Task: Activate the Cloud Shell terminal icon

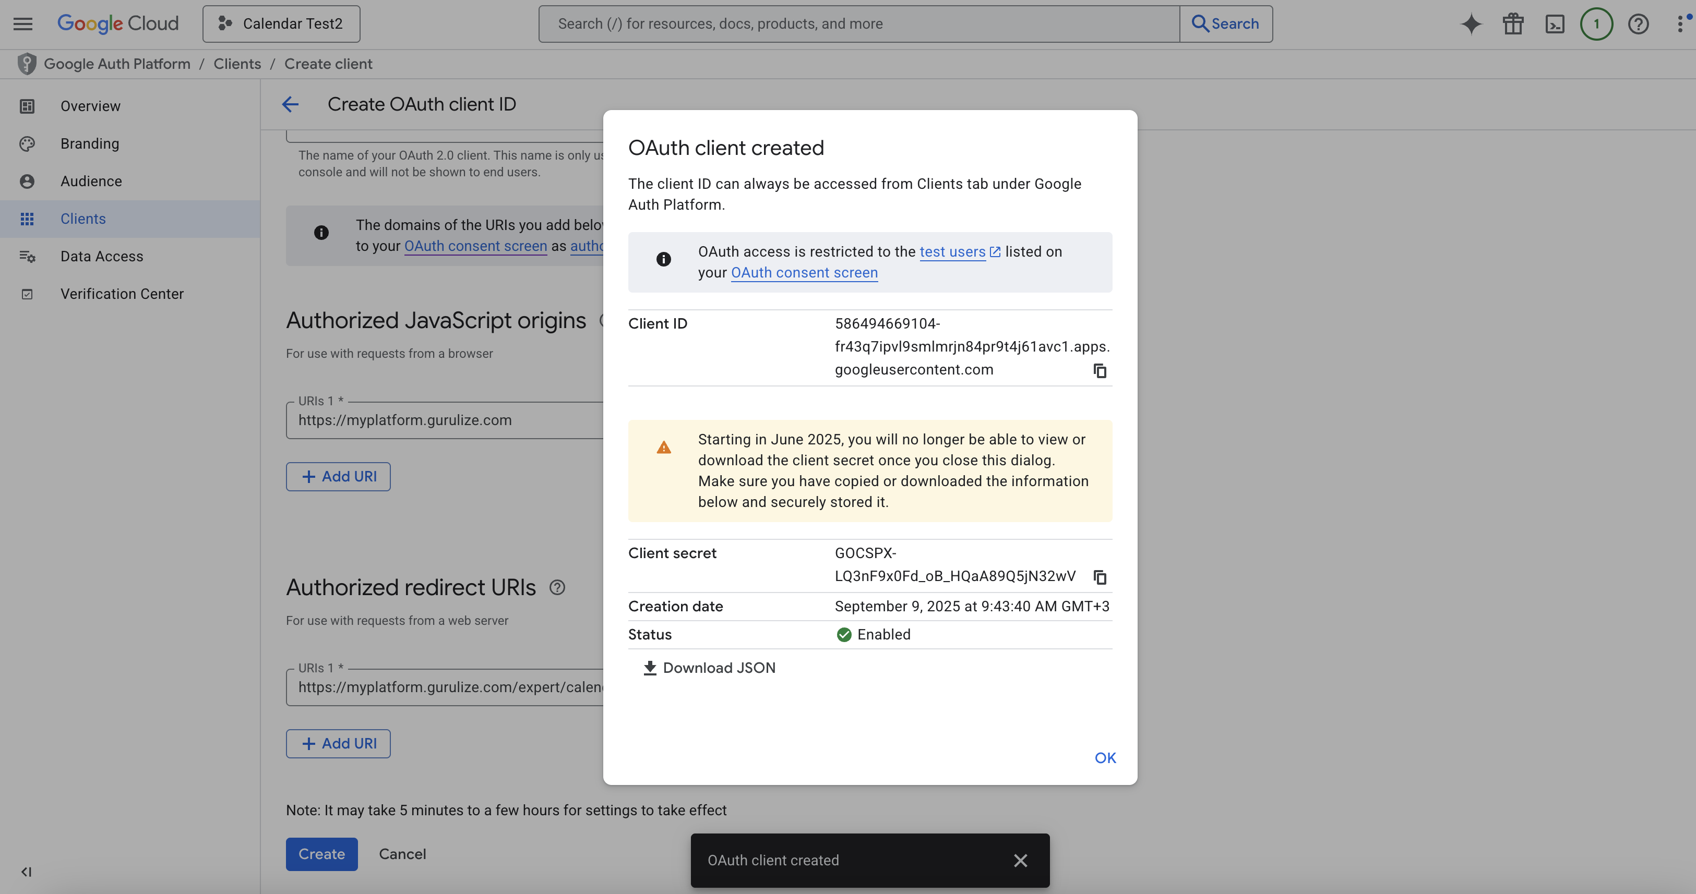Action: [1555, 25]
